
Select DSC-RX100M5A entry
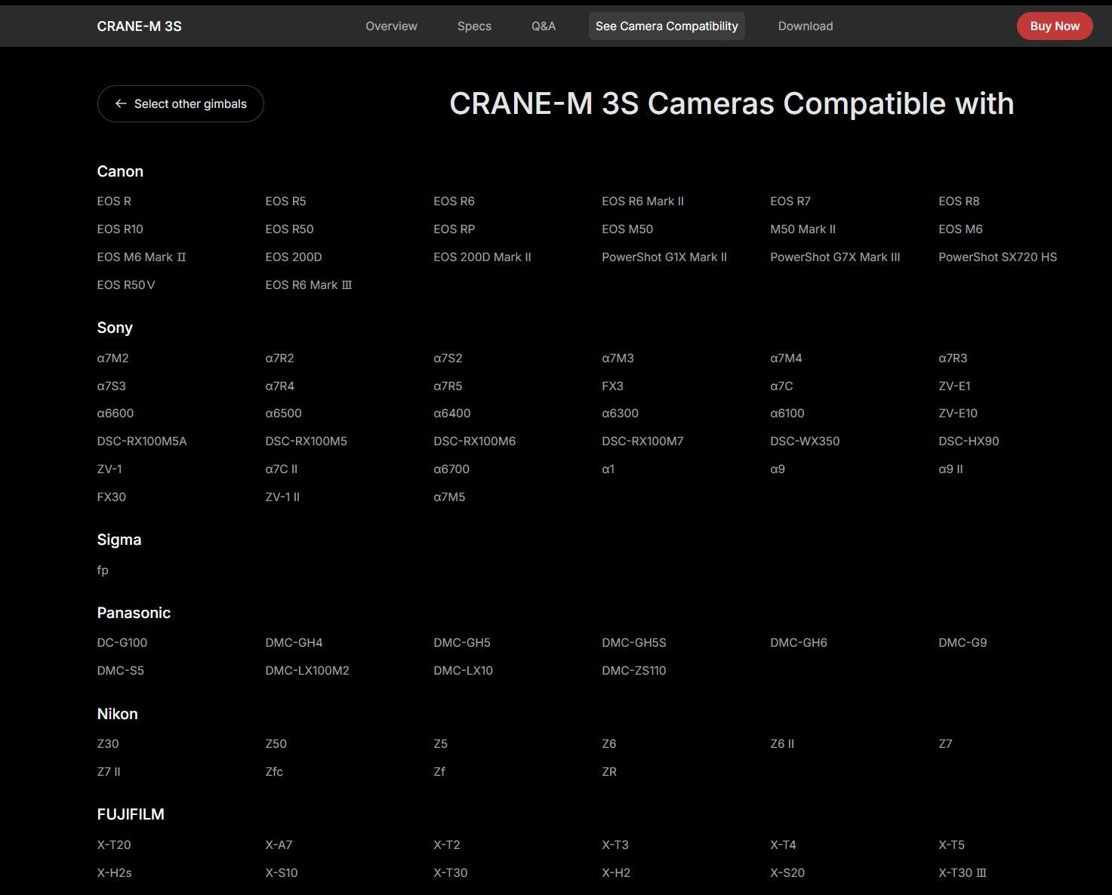pyautogui.click(x=141, y=441)
